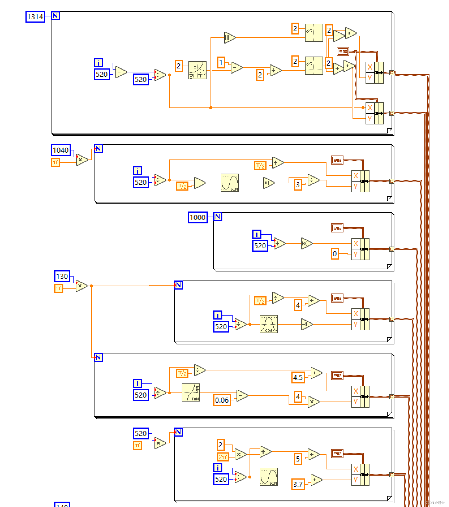Click the iteration terminal i in the cosine loop

pyautogui.click(x=218, y=315)
